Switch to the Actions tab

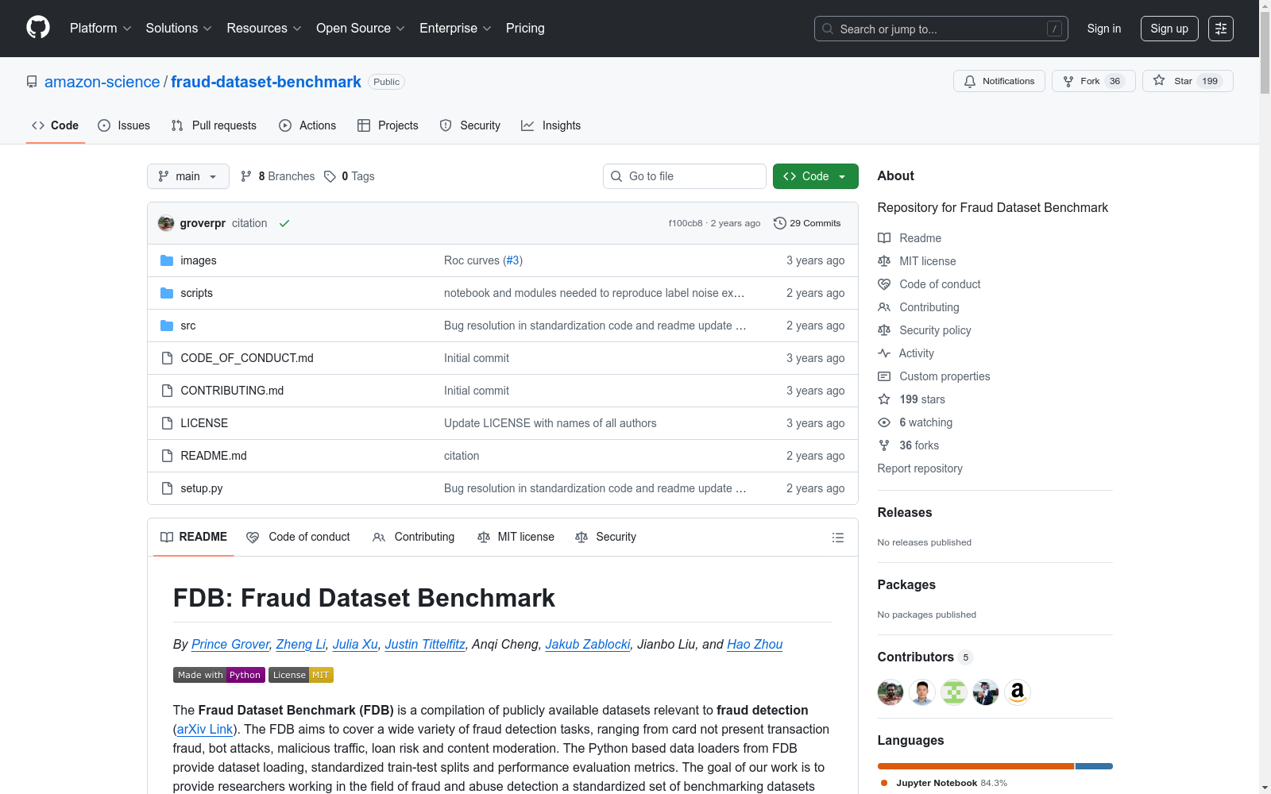pyautogui.click(x=307, y=125)
